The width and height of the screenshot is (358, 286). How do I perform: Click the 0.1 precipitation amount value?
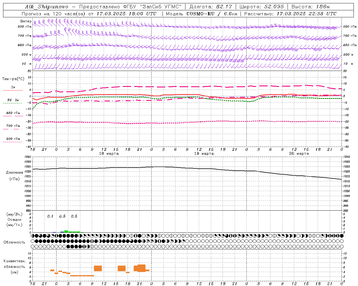(50, 216)
